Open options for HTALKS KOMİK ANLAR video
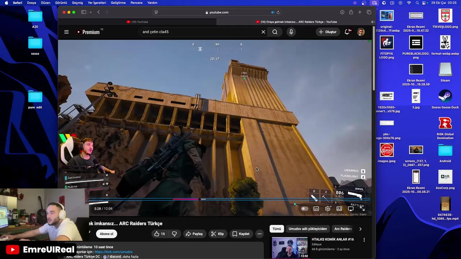 [364, 240]
